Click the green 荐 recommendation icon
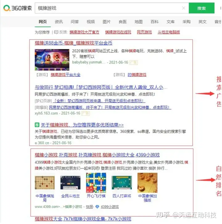222x224 pixels. [37, 125]
